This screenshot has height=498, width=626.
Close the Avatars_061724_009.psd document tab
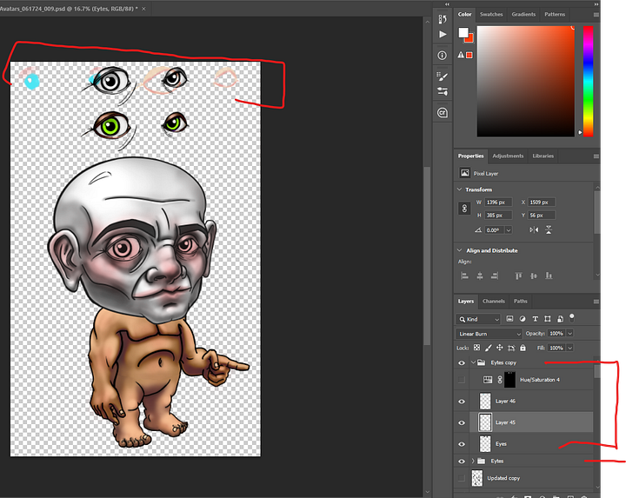click(143, 9)
